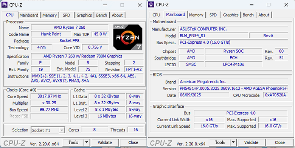Click the Max TDP value 45.0 W
Image resolution: width=295 pixels, height=148 pixels.
pyautogui.click(x=100, y=34)
